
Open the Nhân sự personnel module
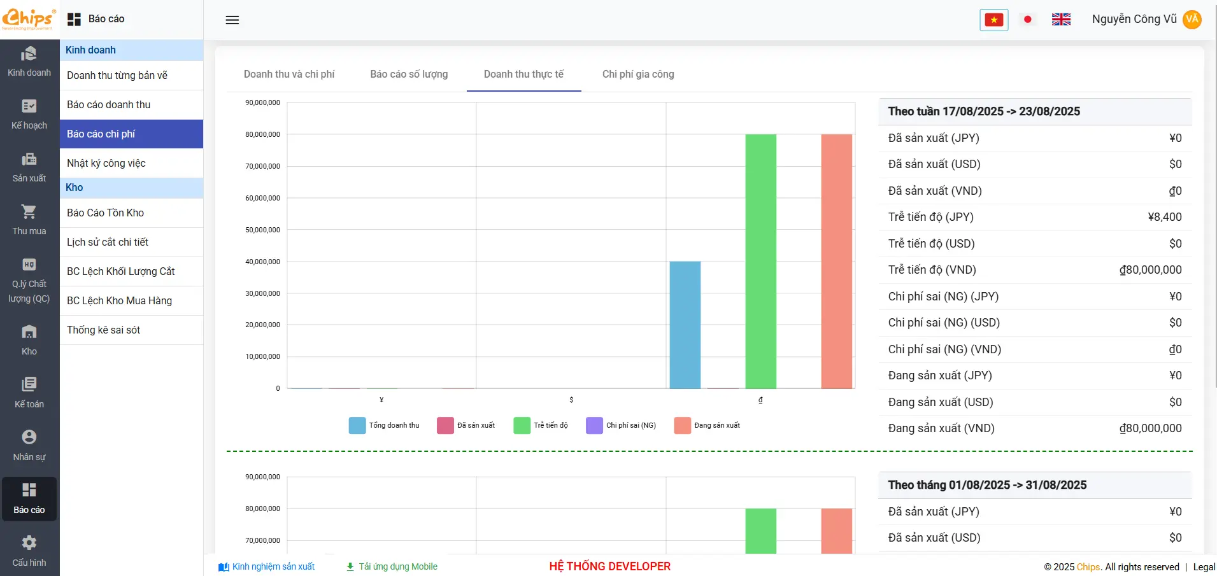point(29,446)
